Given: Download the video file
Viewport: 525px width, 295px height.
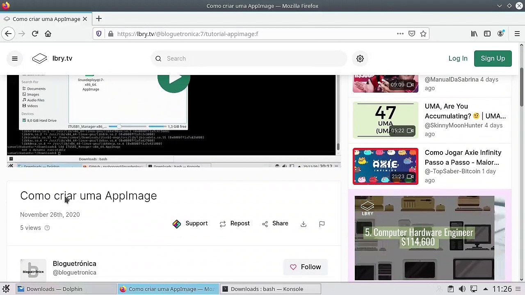Looking at the screenshot, I should [x=304, y=224].
